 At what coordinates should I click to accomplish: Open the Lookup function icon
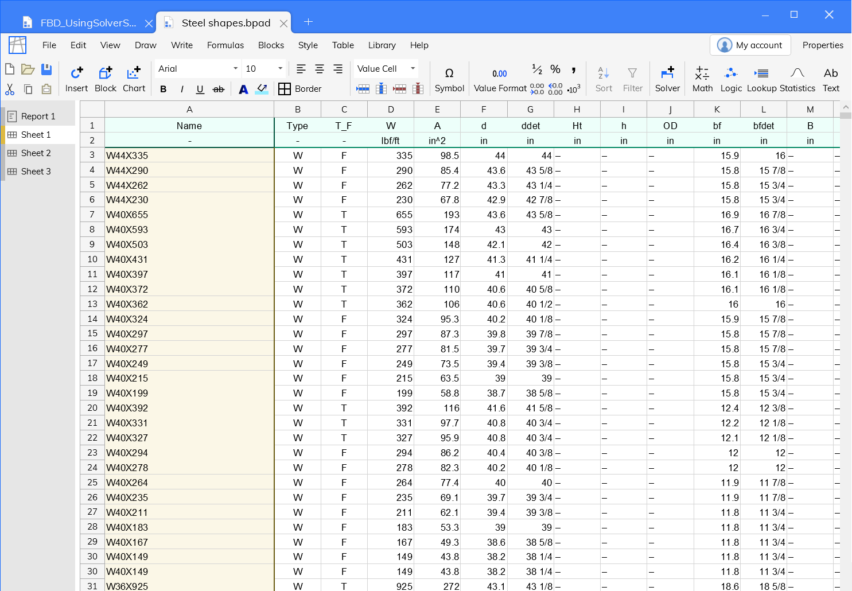tap(761, 79)
